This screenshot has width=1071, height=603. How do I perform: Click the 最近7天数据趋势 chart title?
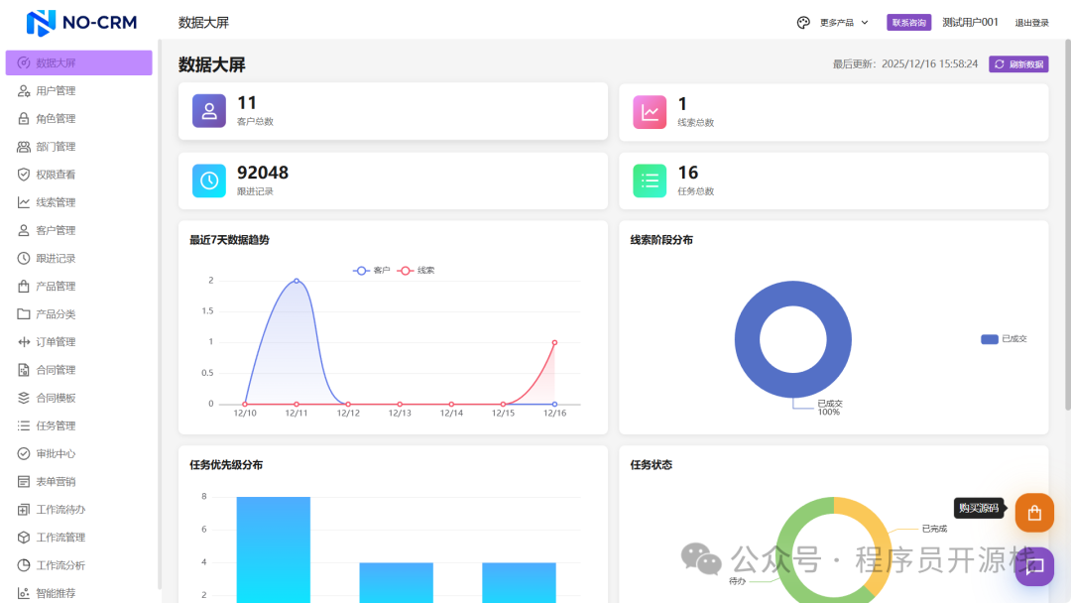coord(229,240)
